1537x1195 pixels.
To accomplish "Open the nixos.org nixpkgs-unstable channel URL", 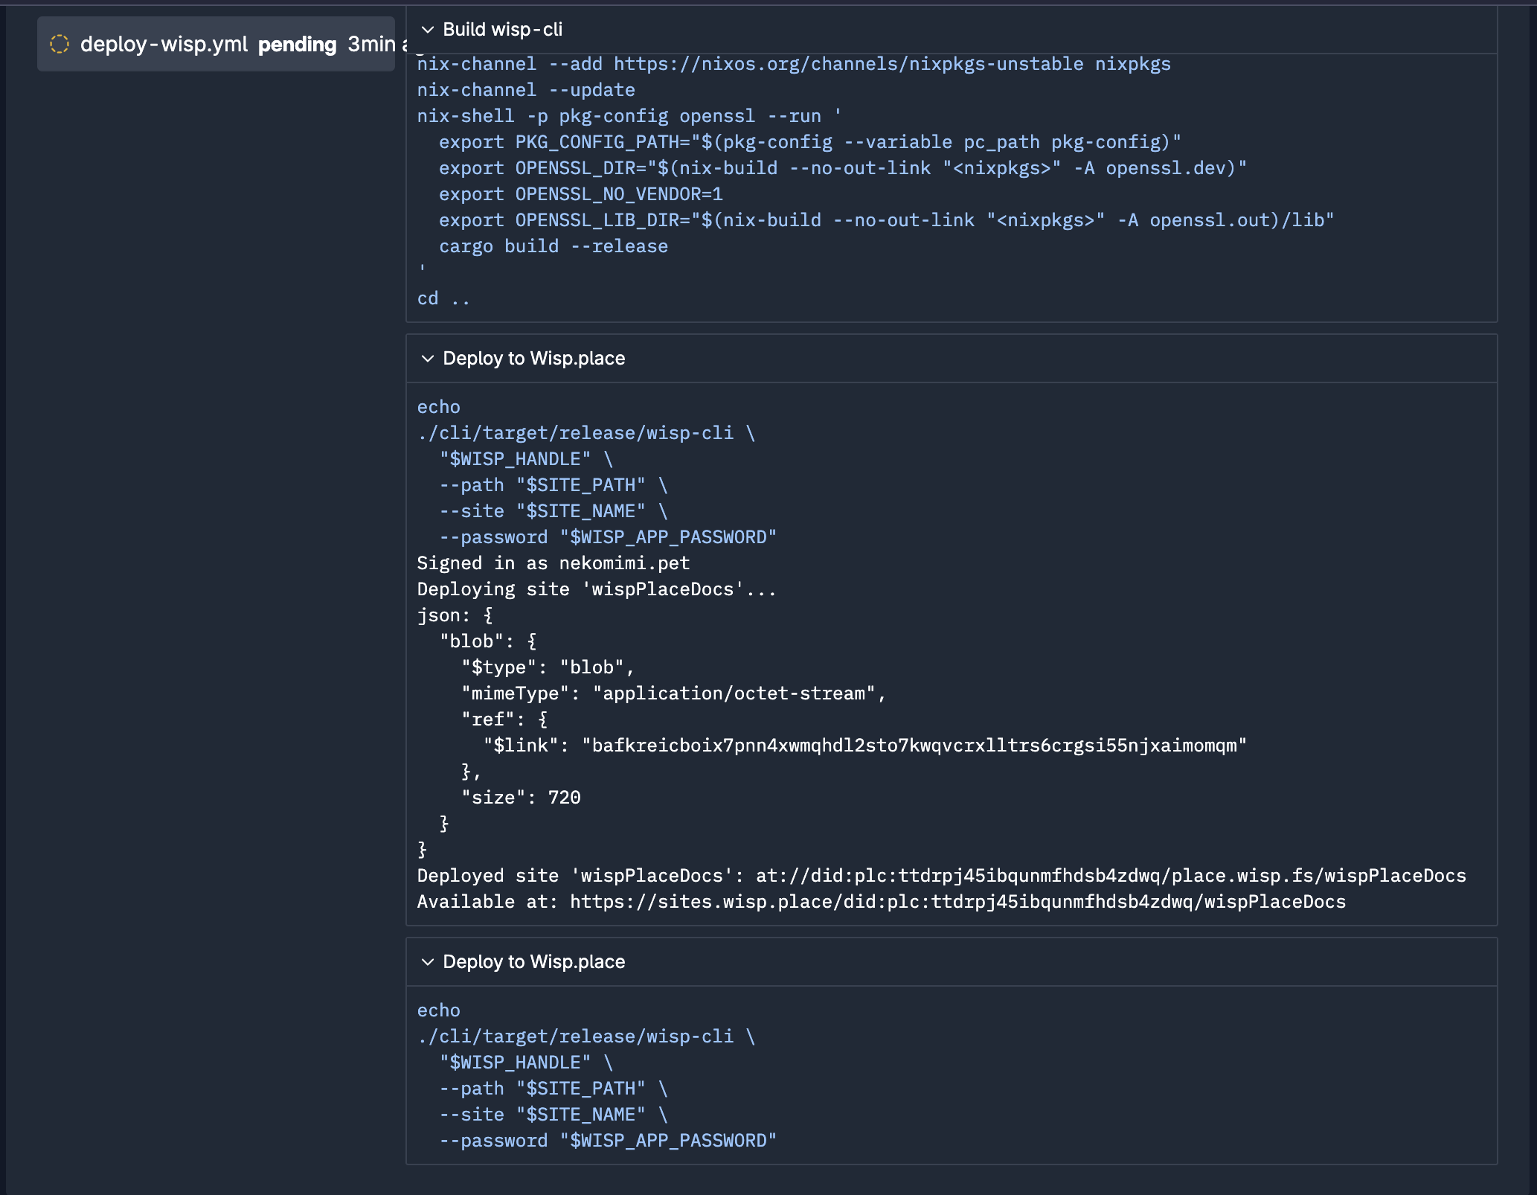I will [848, 64].
